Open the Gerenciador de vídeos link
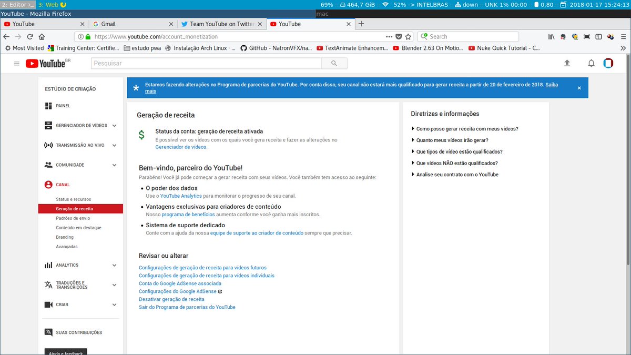The height and width of the screenshot is (355, 631). [181, 147]
